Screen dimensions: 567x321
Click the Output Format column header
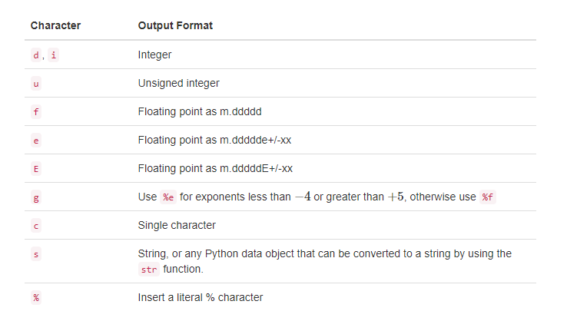coord(175,25)
